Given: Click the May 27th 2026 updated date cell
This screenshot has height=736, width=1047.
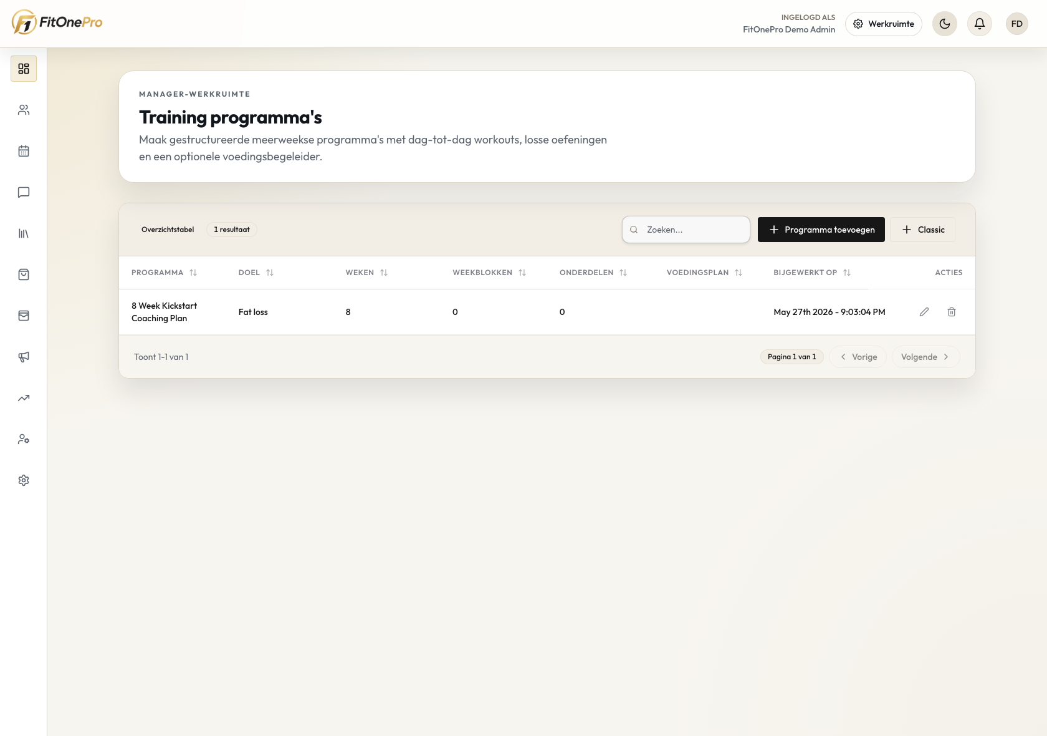Looking at the screenshot, I should (829, 312).
